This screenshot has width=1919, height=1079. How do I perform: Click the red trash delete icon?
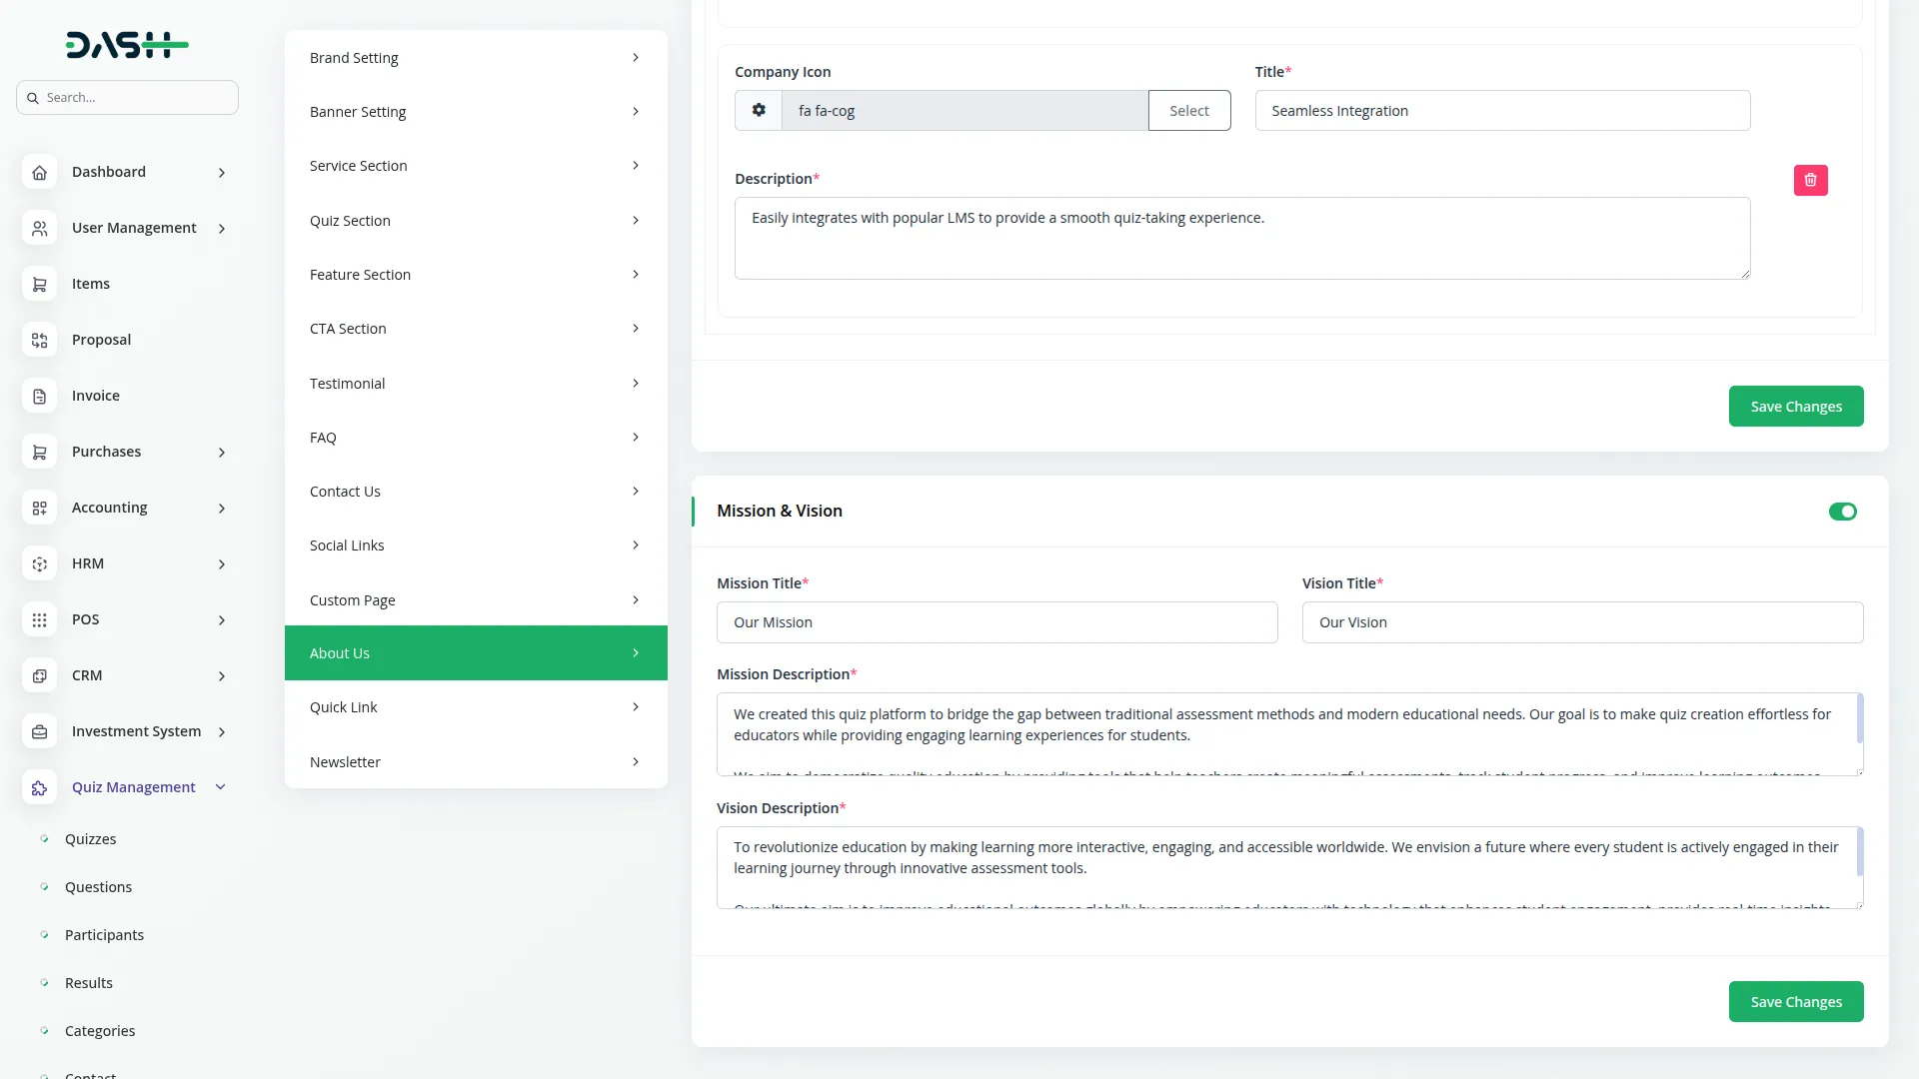click(1810, 180)
